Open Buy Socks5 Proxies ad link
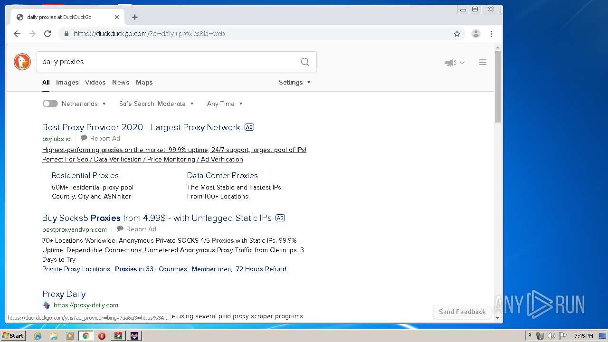The width and height of the screenshot is (608, 342). (157, 218)
